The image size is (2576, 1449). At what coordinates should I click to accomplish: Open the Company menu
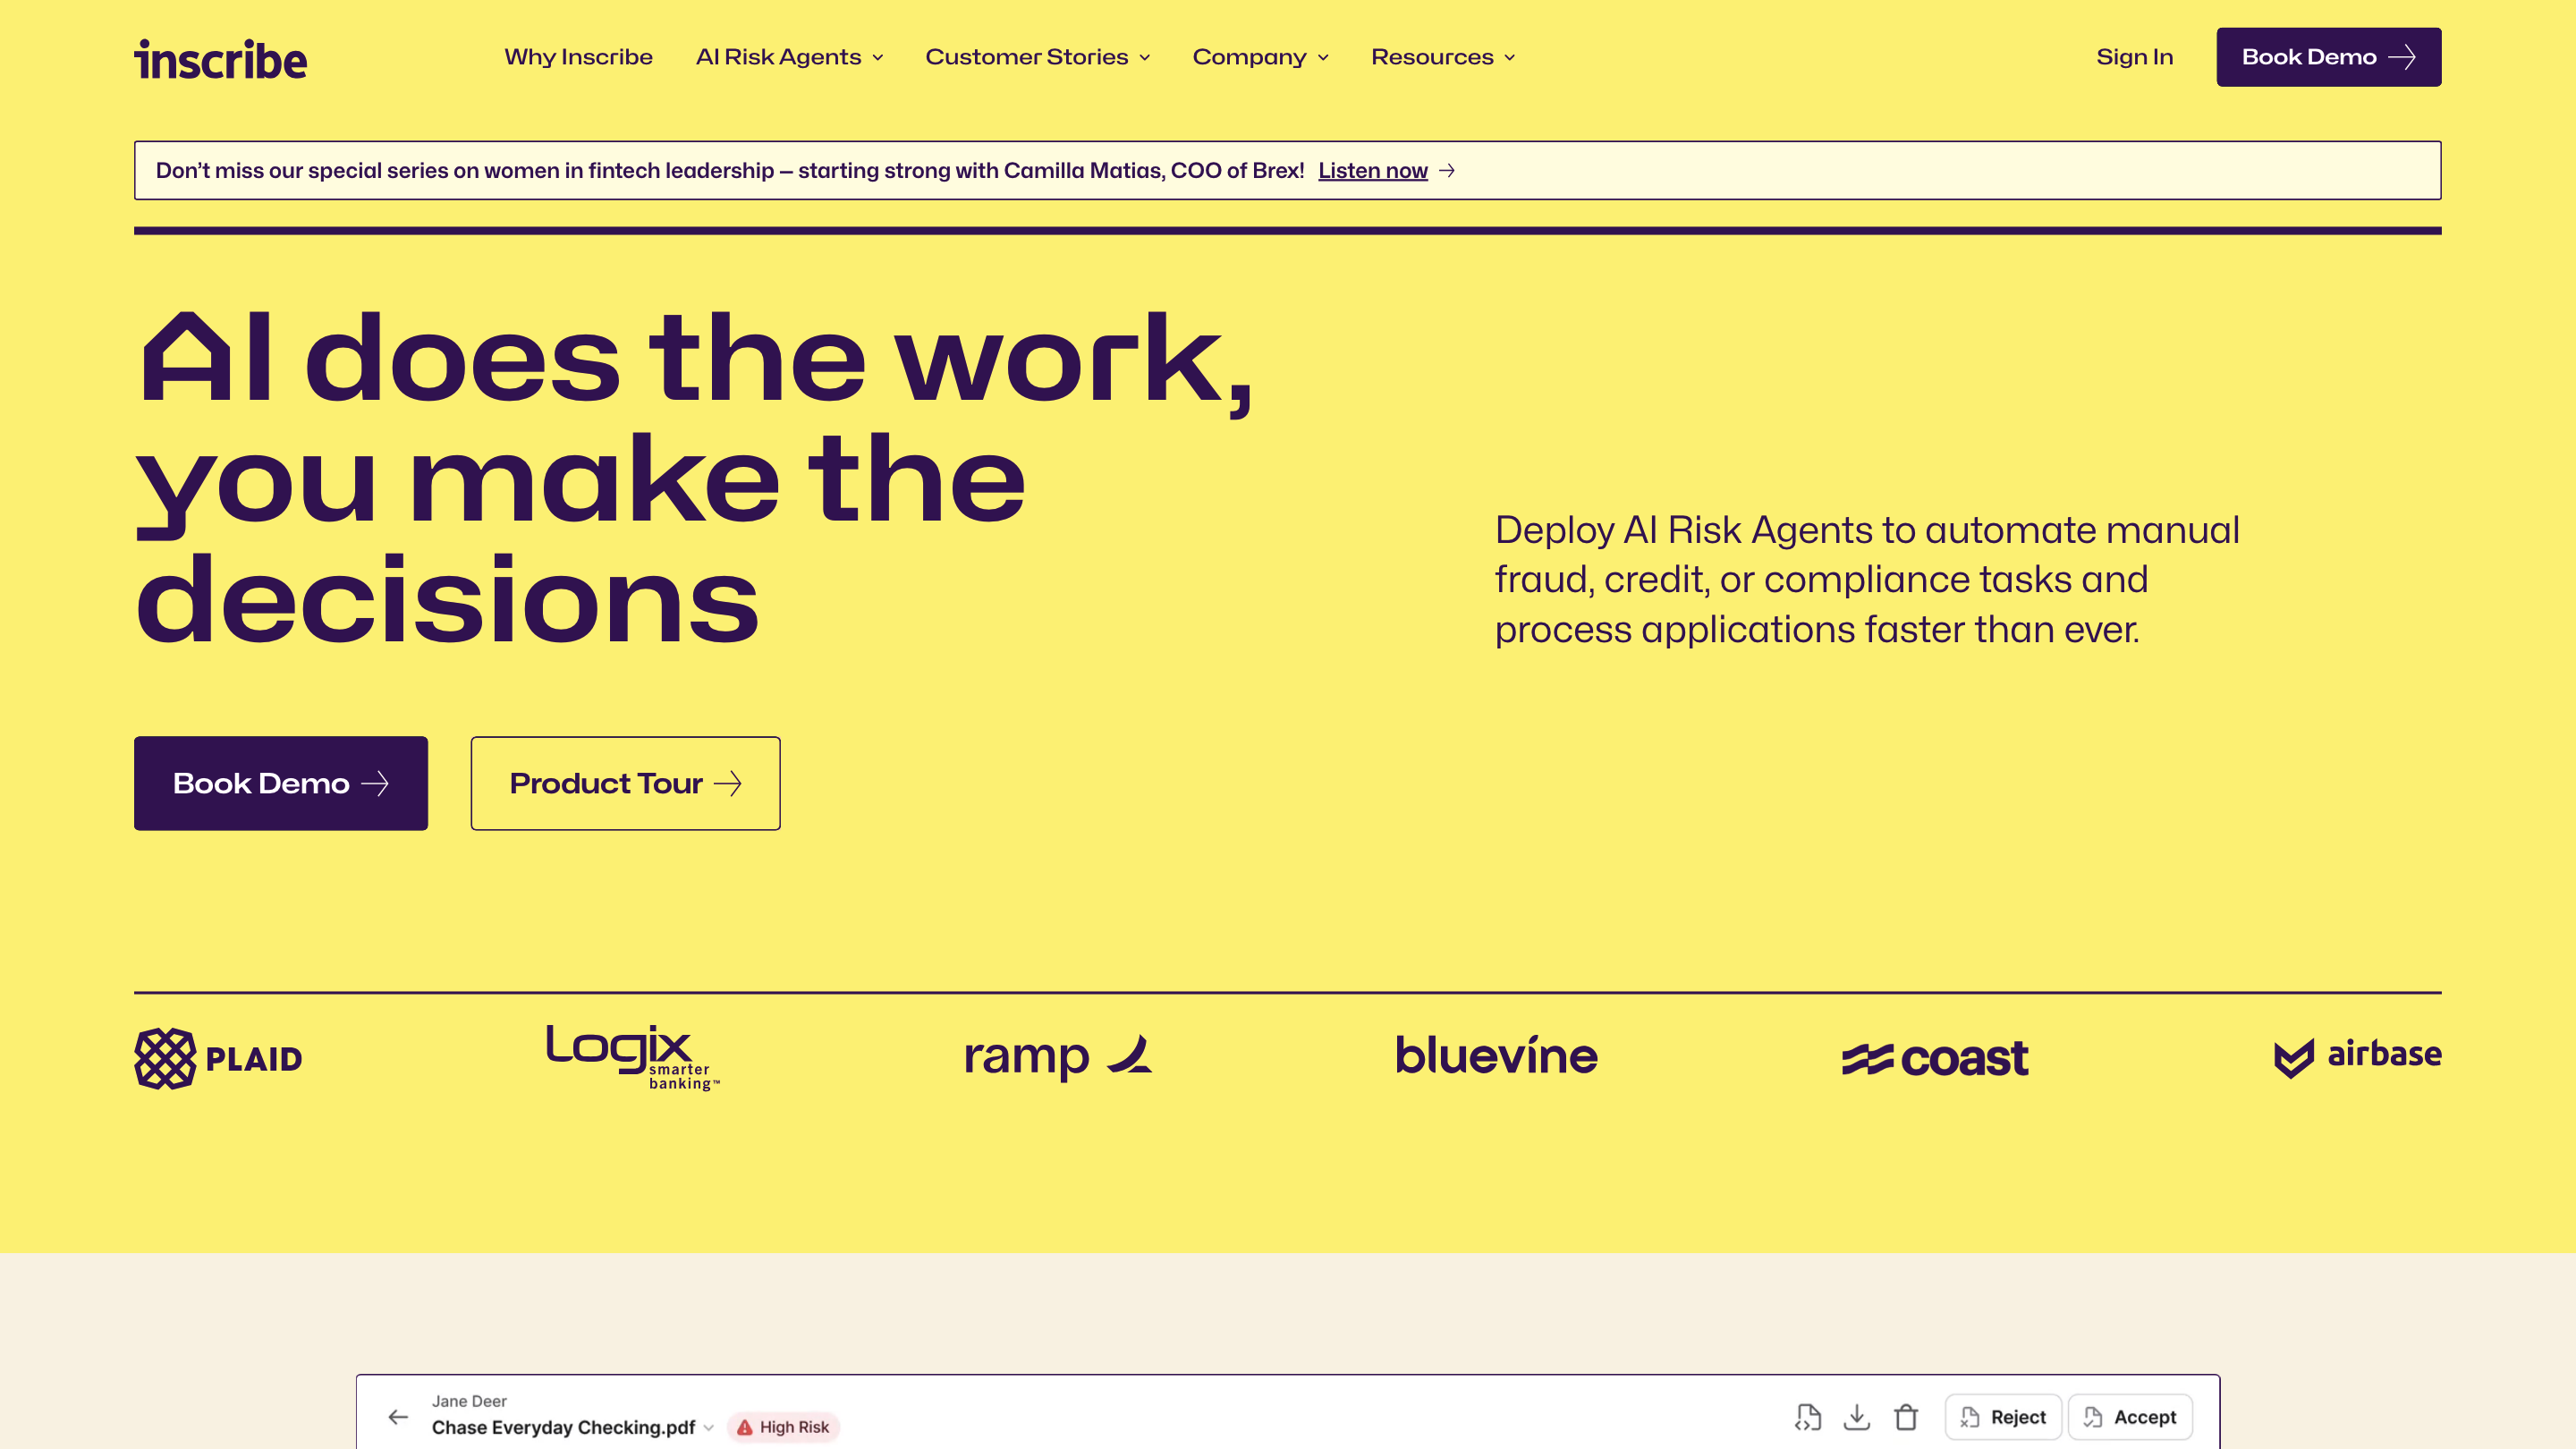point(1260,57)
